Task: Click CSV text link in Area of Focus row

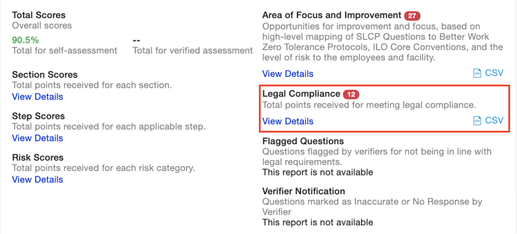Action: (x=494, y=73)
